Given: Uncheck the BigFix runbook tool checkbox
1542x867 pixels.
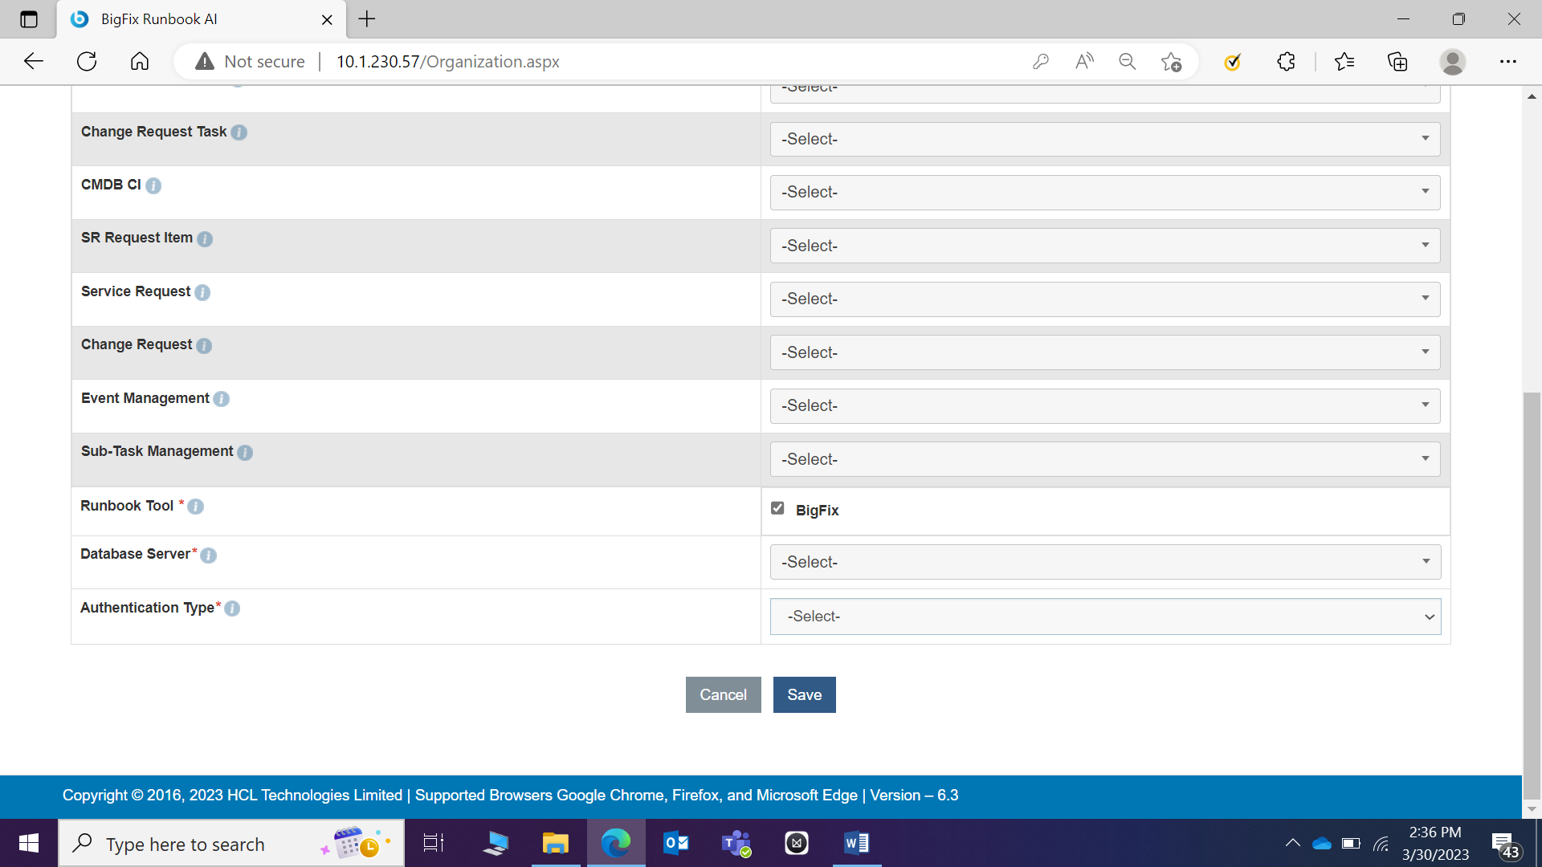Looking at the screenshot, I should coord(777,508).
